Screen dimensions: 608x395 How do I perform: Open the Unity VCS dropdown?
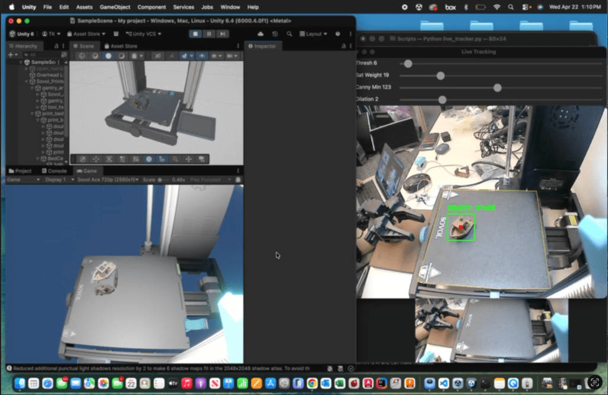[144, 34]
